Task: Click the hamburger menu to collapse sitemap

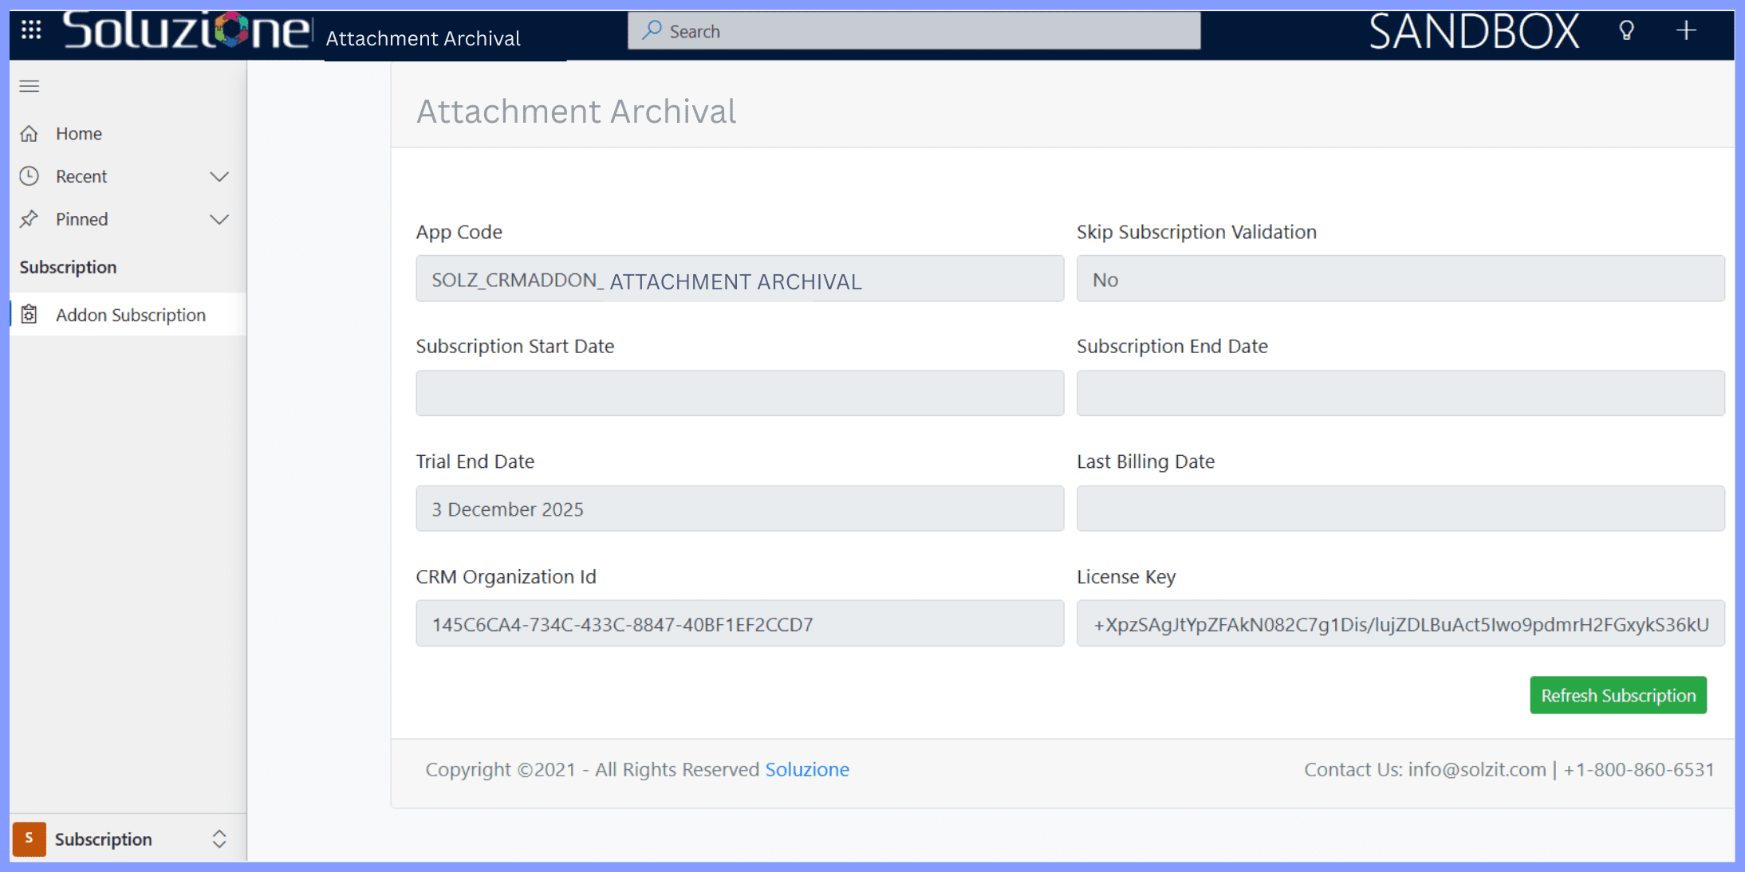Action: coord(30,86)
